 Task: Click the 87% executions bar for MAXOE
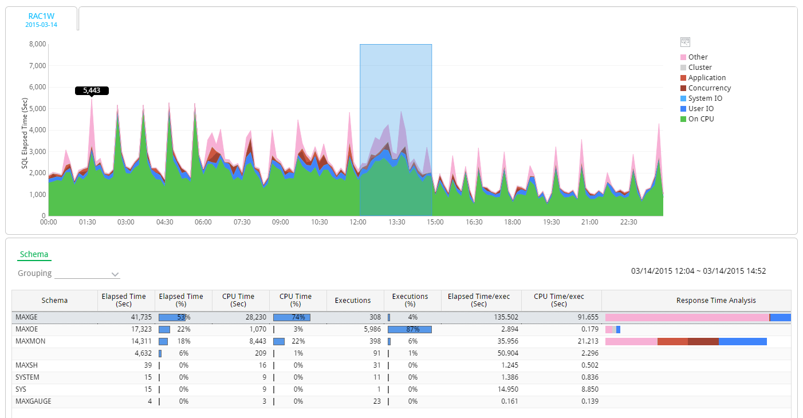[410, 329]
